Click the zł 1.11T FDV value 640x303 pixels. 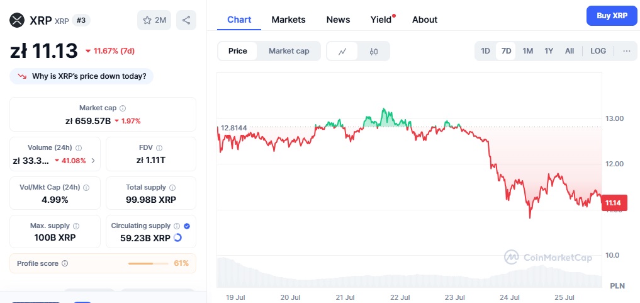click(x=151, y=161)
